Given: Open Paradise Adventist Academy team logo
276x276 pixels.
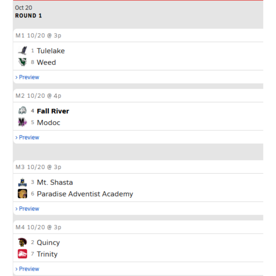Looking at the screenshot, I should point(22,194).
